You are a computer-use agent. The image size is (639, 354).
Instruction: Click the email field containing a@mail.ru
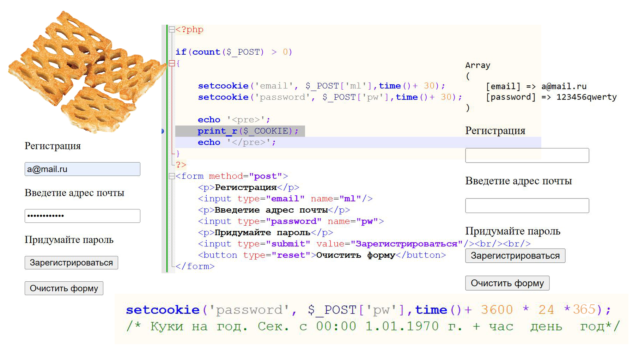[82, 169]
